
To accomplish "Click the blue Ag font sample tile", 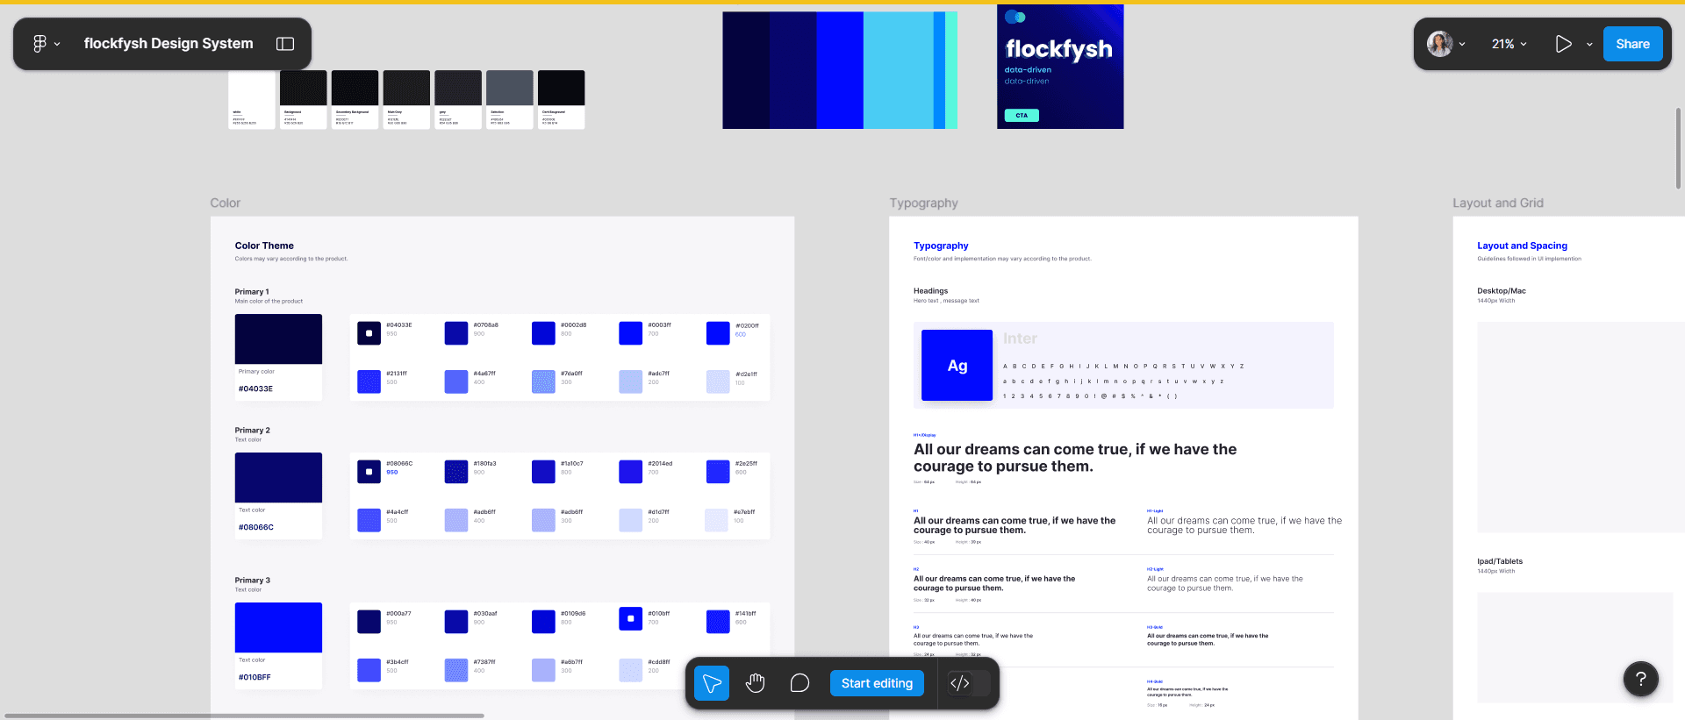I will click(x=957, y=365).
